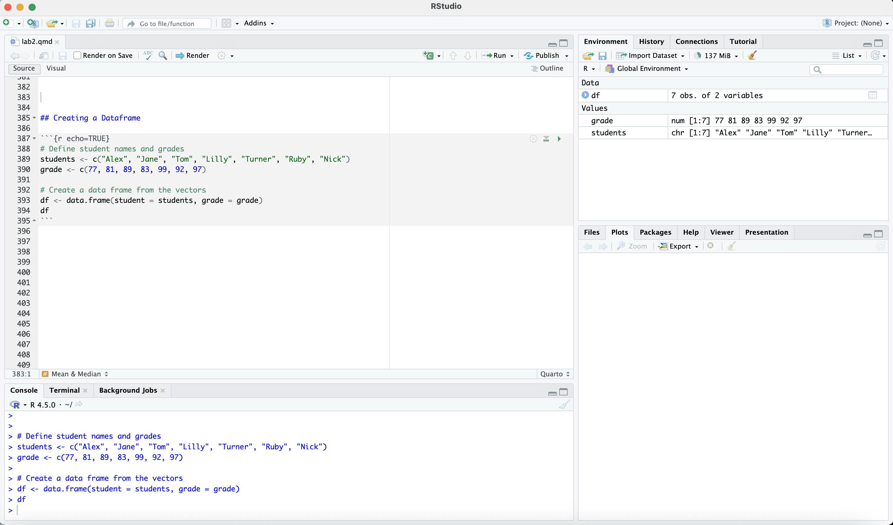
Task: Click the print document icon in the main toolbar
Action: [x=109, y=23]
